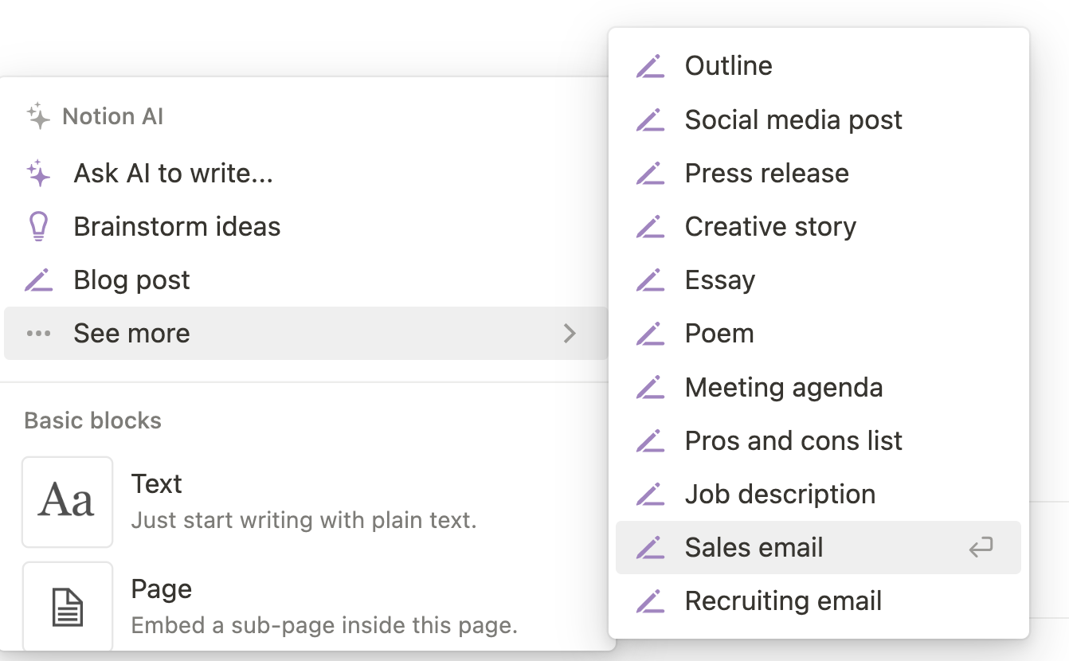Choose Meeting agenda template

click(x=784, y=388)
